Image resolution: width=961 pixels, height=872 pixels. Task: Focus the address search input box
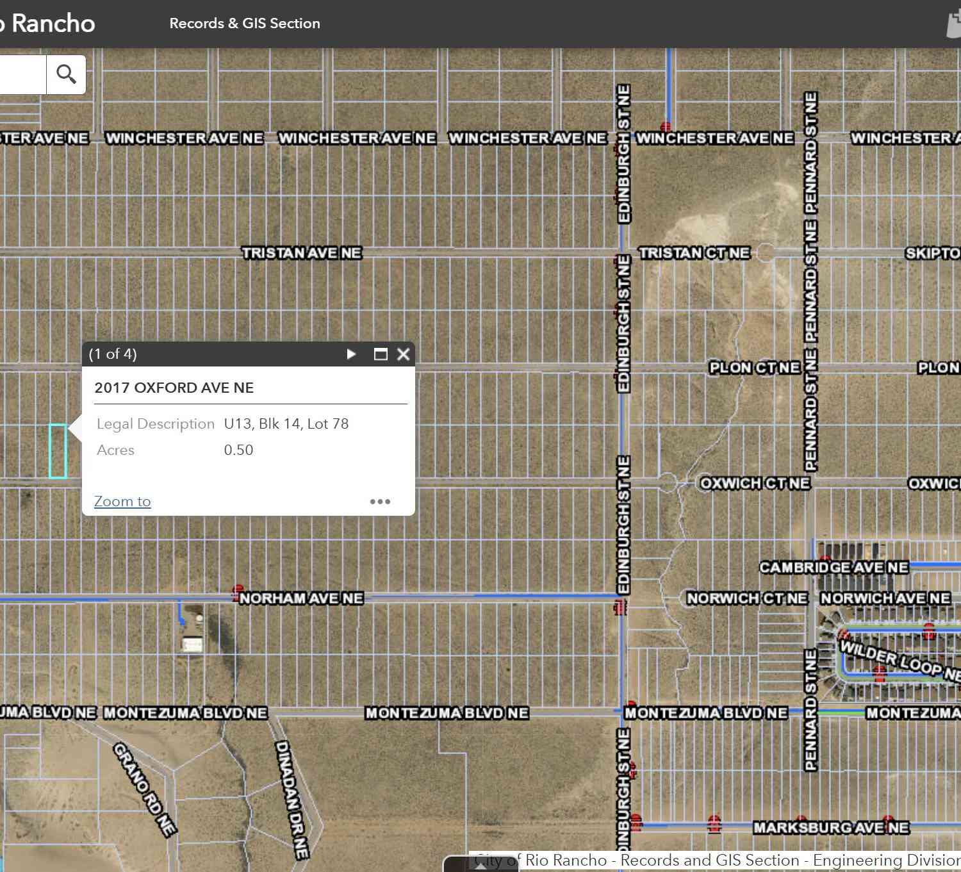tap(22, 74)
